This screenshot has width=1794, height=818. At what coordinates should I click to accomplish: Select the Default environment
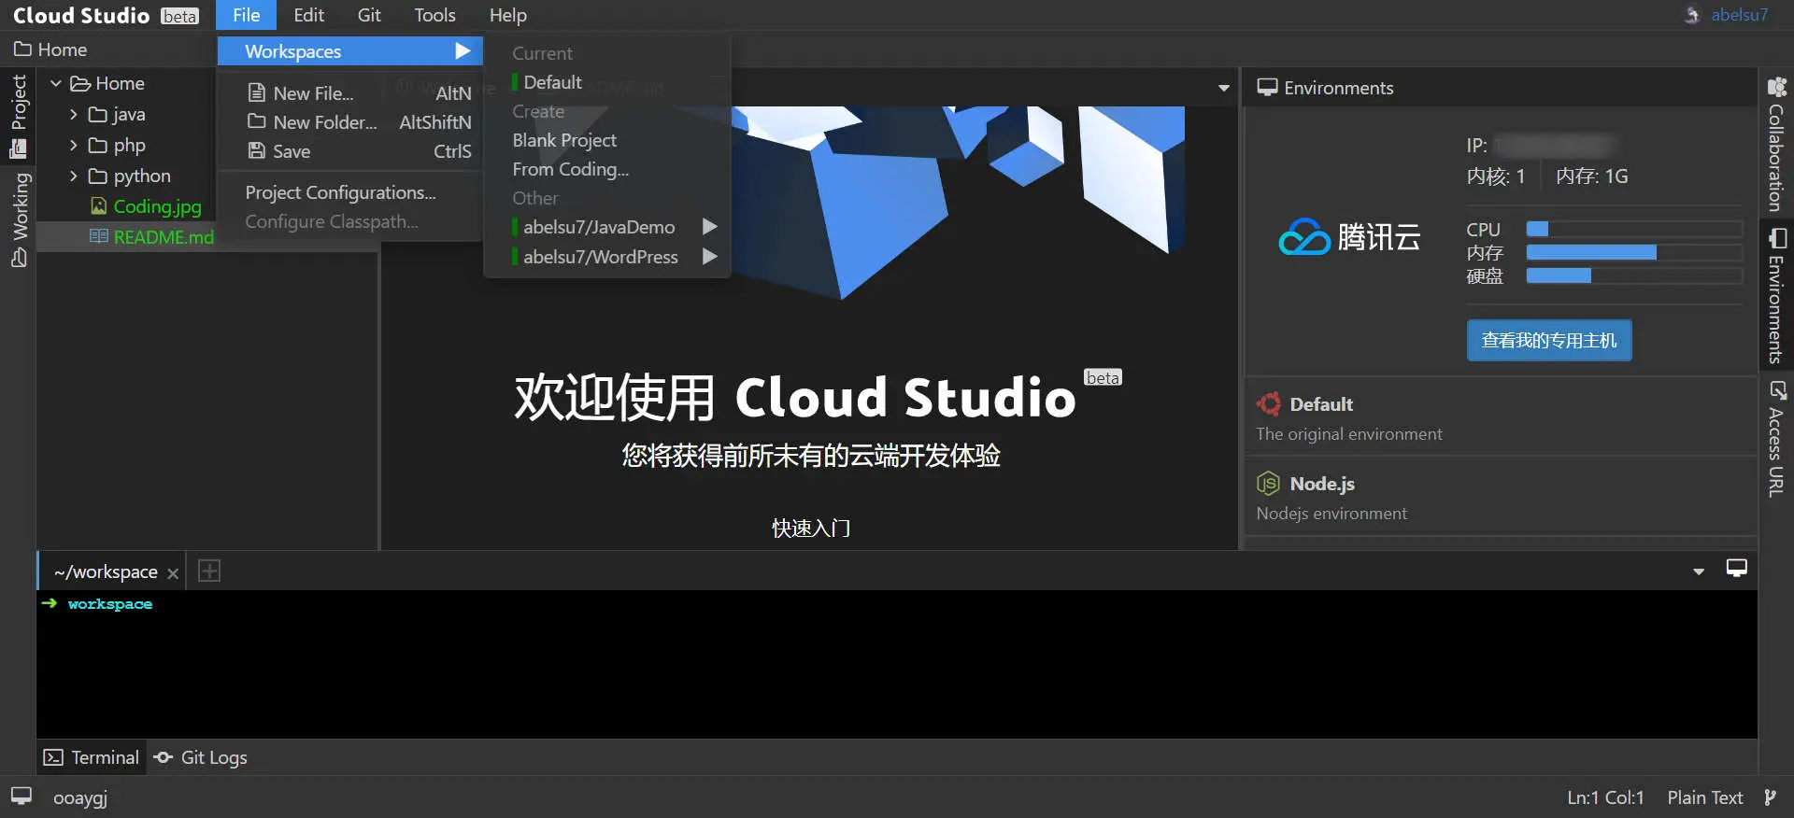click(1501, 417)
